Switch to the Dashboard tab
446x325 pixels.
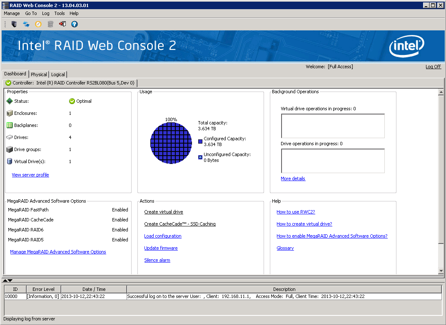pos(15,74)
